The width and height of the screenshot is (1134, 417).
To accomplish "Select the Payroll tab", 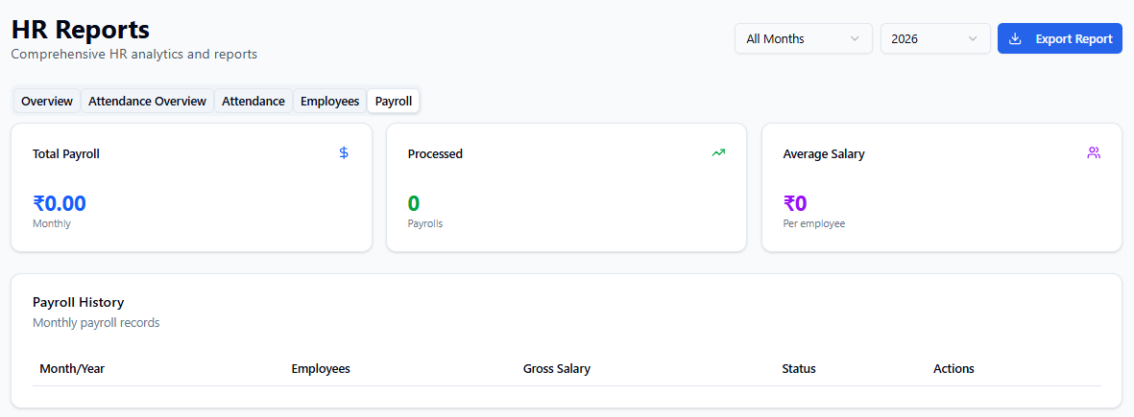I will pyautogui.click(x=394, y=101).
